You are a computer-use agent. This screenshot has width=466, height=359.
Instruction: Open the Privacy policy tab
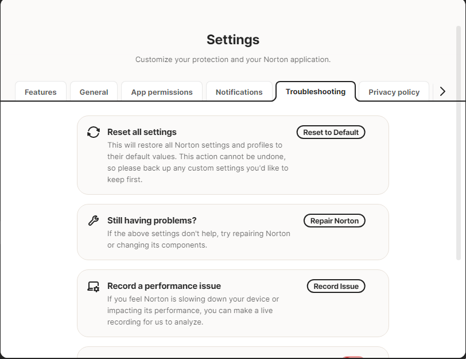[x=394, y=92]
